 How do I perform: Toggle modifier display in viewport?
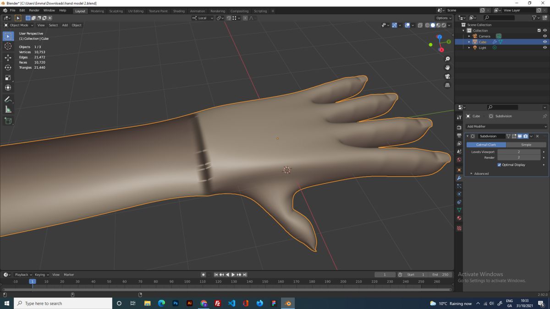pyautogui.click(x=520, y=136)
